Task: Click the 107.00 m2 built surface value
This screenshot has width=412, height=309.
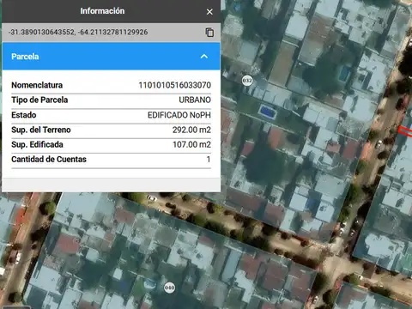Action: click(191, 144)
